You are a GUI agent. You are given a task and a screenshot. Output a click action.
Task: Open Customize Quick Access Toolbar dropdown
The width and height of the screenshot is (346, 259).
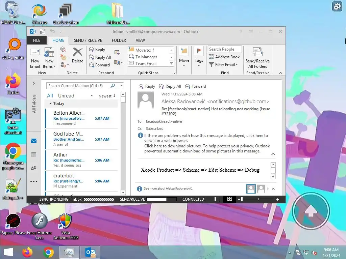coord(60,32)
